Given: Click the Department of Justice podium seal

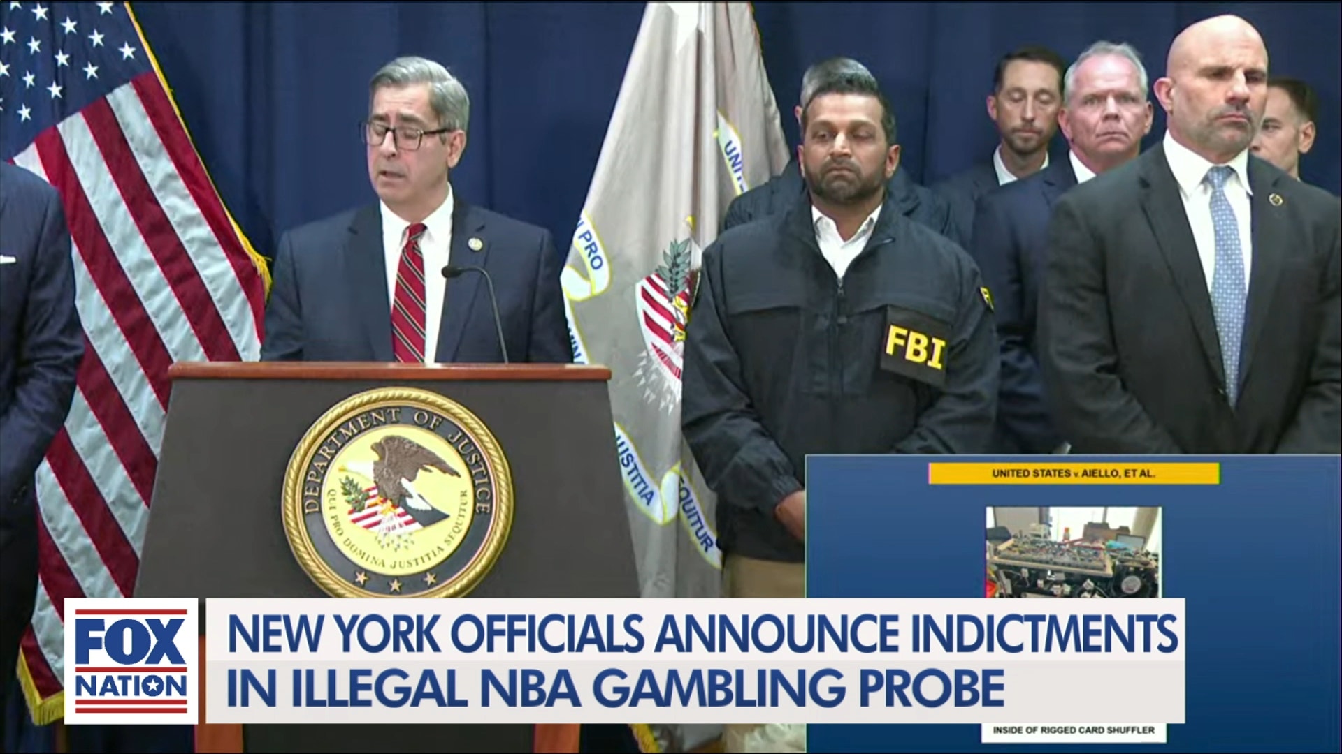Looking at the screenshot, I should (397, 492).
